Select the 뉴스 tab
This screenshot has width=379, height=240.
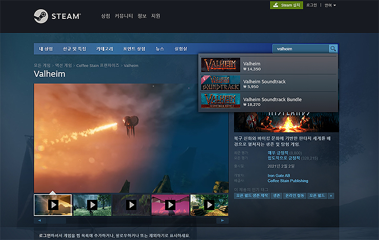(x=160, y=49)
